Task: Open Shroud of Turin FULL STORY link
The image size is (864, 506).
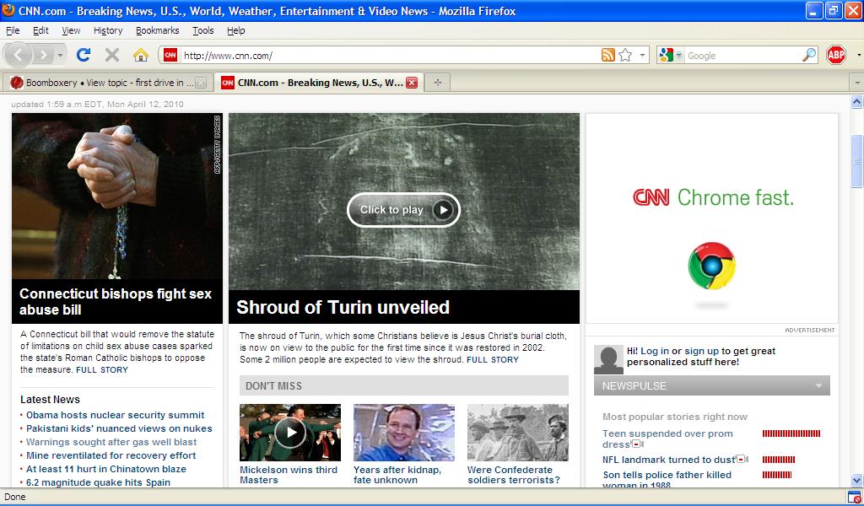Action: pyautogui.click(x=493, y=359)
